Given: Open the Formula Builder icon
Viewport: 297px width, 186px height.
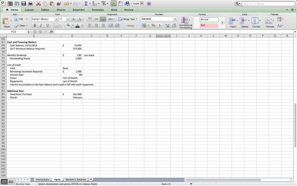Looking at the screenshot, I should tap(113, 3).
